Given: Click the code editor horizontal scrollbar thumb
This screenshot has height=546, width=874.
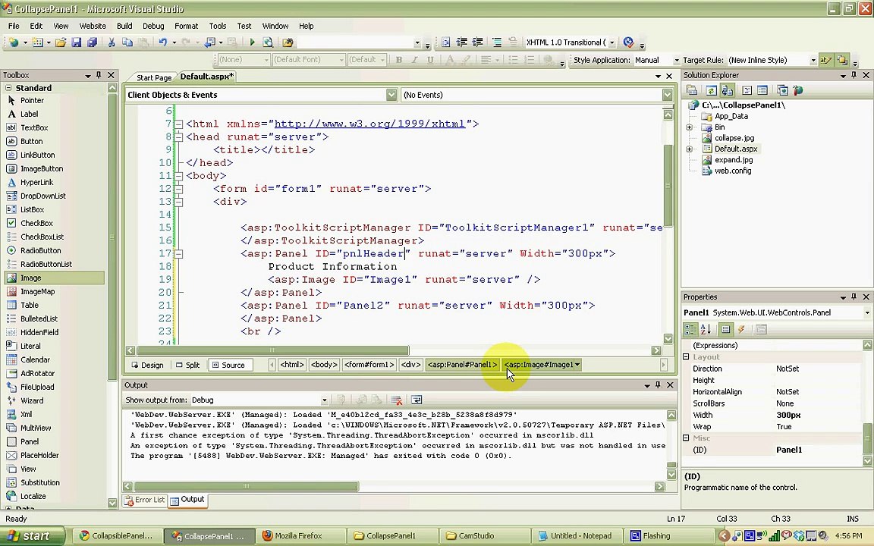Looking at the screenshot, I should (272, 351).
